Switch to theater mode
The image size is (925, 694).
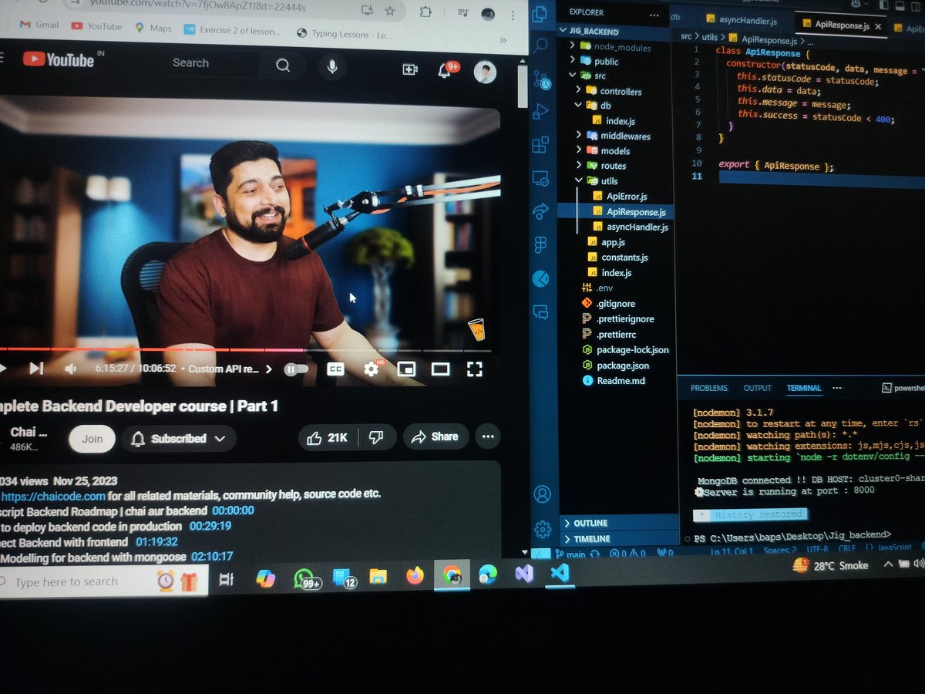pos(440,369)
